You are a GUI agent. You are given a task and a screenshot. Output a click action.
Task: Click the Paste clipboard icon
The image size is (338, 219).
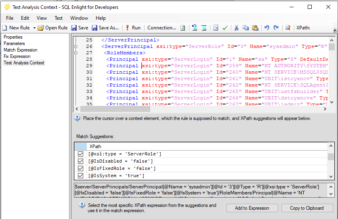[x=255, y=28]
